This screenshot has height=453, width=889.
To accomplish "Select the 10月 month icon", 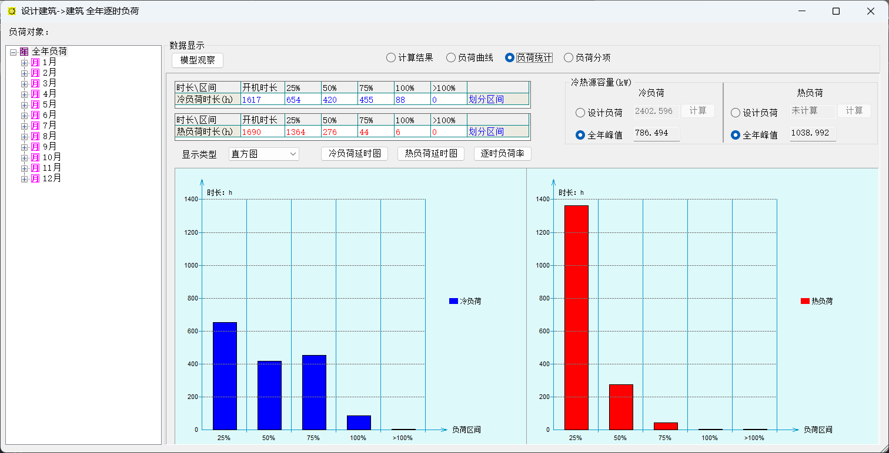I will [x=35, y=157].
